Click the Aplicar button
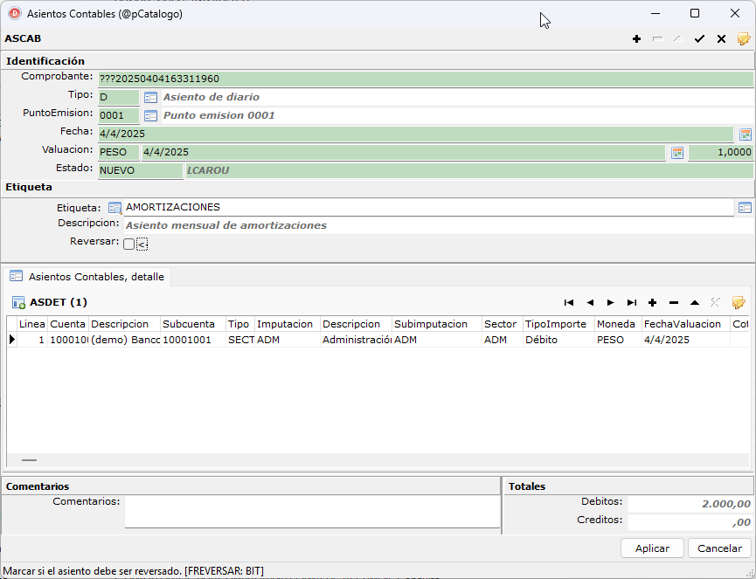This screenshot has height=579, width=756. 652,548
